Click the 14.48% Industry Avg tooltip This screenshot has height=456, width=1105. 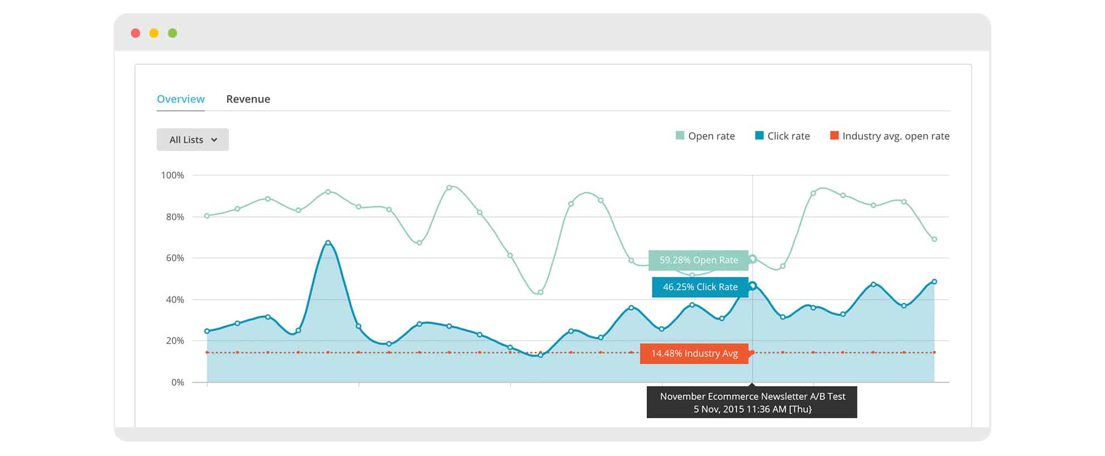pyautogui.click(x=694, y=354)
